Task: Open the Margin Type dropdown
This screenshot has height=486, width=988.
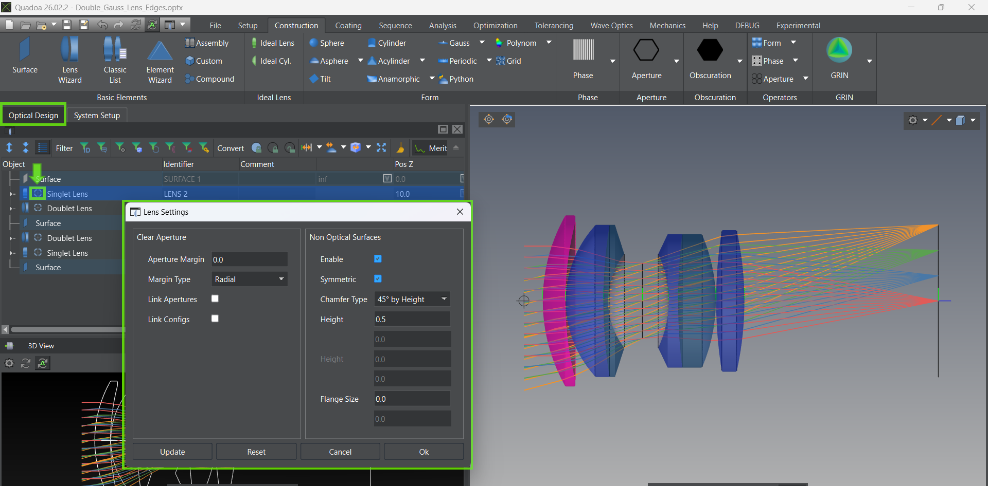Action: (249, 279)
